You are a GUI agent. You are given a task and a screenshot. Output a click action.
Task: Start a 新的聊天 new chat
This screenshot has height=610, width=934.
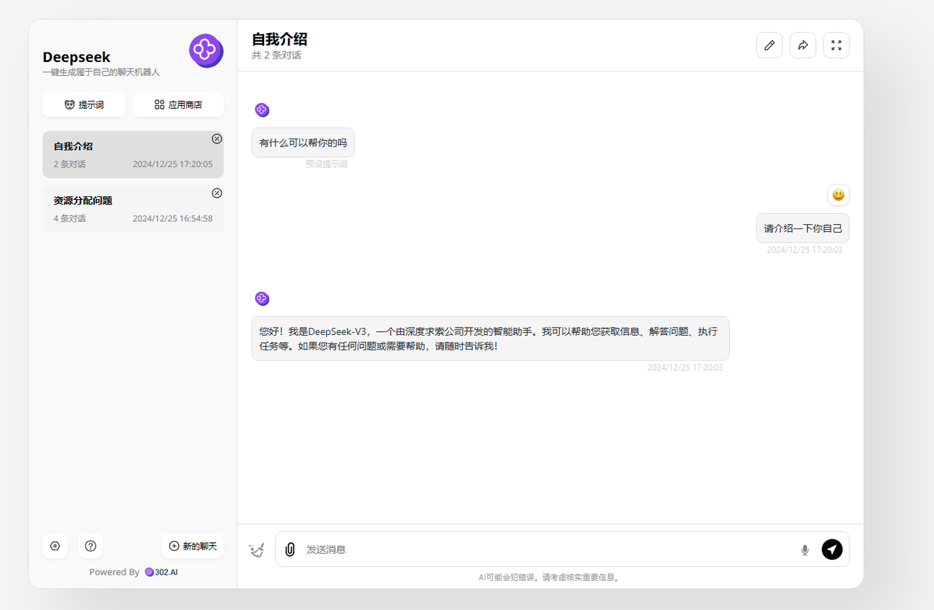[193, 546]
